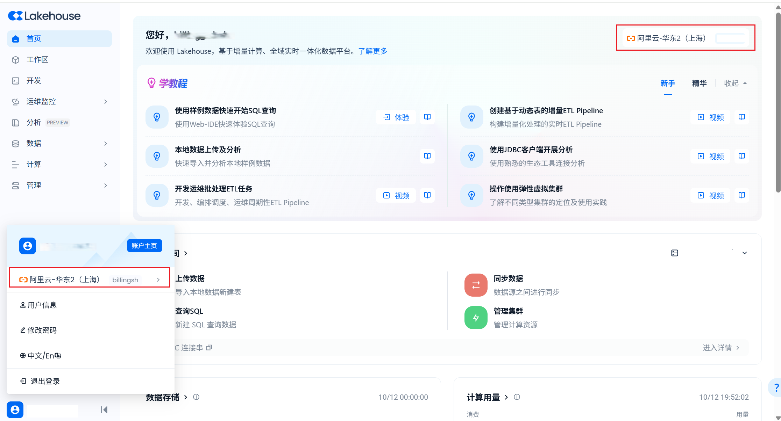Open docs icon for 本地数据上传及分析 tutorial

tap(427, 156)
